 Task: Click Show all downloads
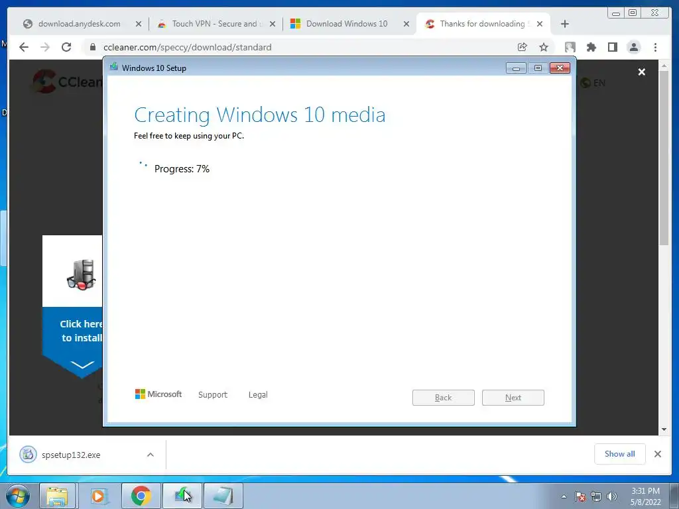(x=620, y=454)
